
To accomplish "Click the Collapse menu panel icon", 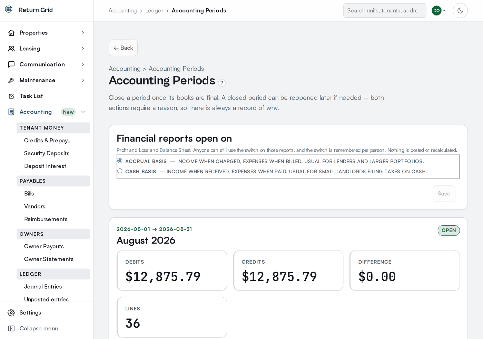I will (x=11, y=328).
